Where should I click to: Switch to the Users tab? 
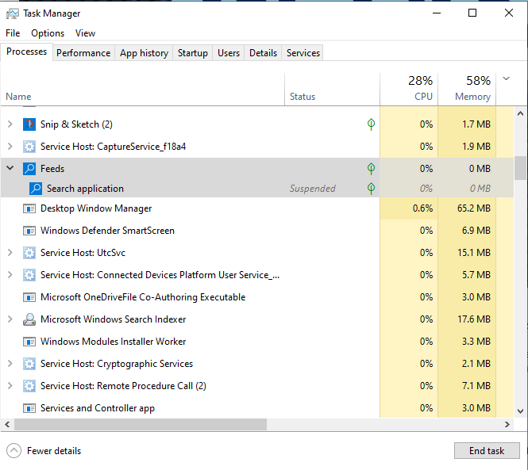[x=229, y=53]
